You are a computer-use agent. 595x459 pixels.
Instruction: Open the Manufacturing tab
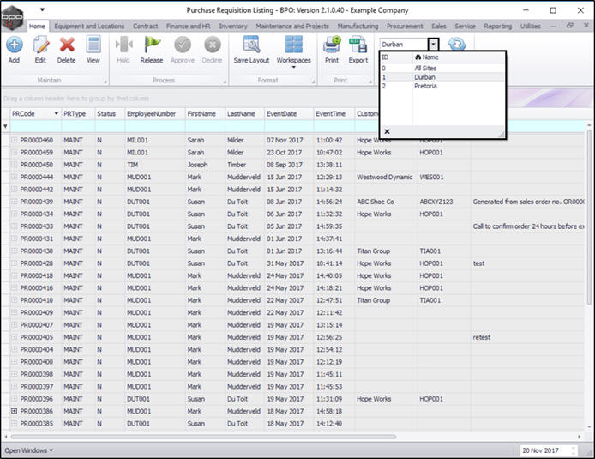(358, 27)
